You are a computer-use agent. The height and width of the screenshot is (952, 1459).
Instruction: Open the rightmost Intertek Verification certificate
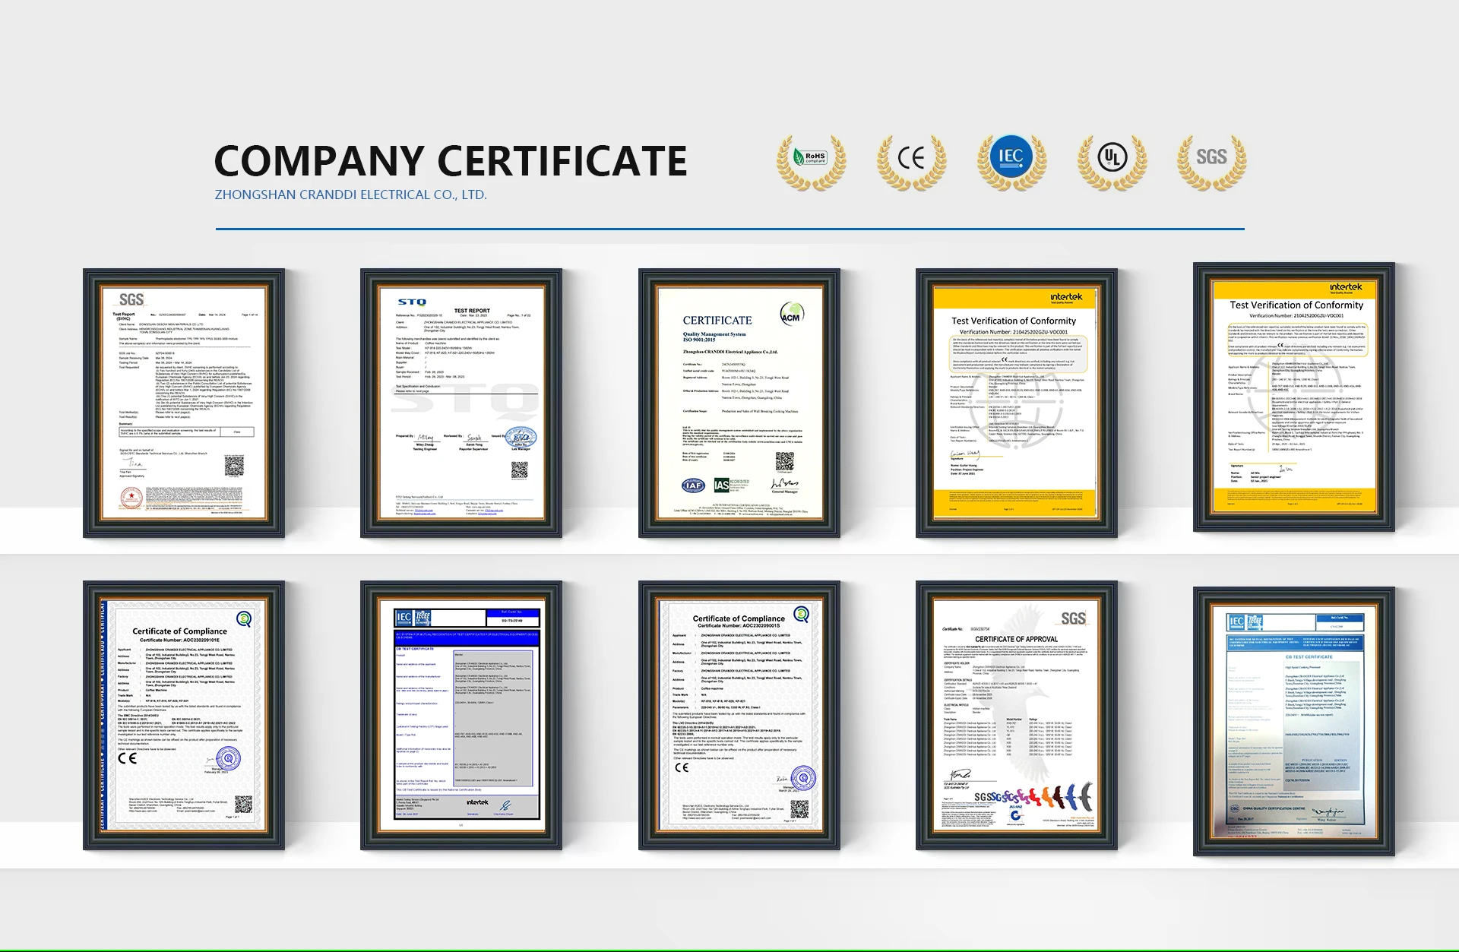click(1294, 397)
